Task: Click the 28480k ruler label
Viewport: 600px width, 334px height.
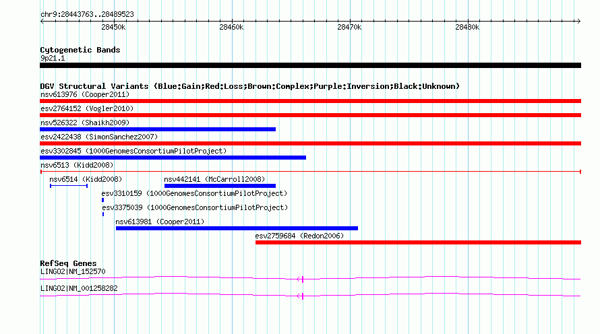Action: click(467, 27)
